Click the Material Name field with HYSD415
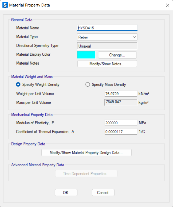Screen dimensions: 173x207 click(107, 28)
